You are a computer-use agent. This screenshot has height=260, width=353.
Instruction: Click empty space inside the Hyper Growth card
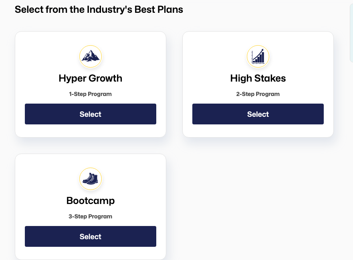(40, 56)
